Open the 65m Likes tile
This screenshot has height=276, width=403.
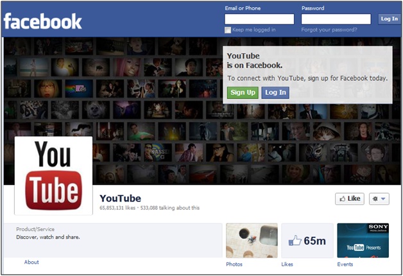coord(307,240)
